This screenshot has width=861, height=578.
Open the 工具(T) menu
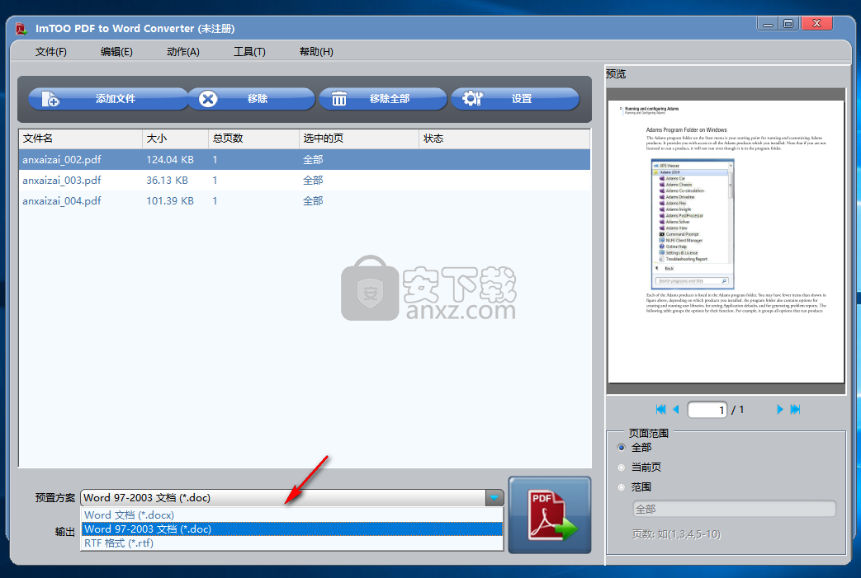click(x=249, y=52)
